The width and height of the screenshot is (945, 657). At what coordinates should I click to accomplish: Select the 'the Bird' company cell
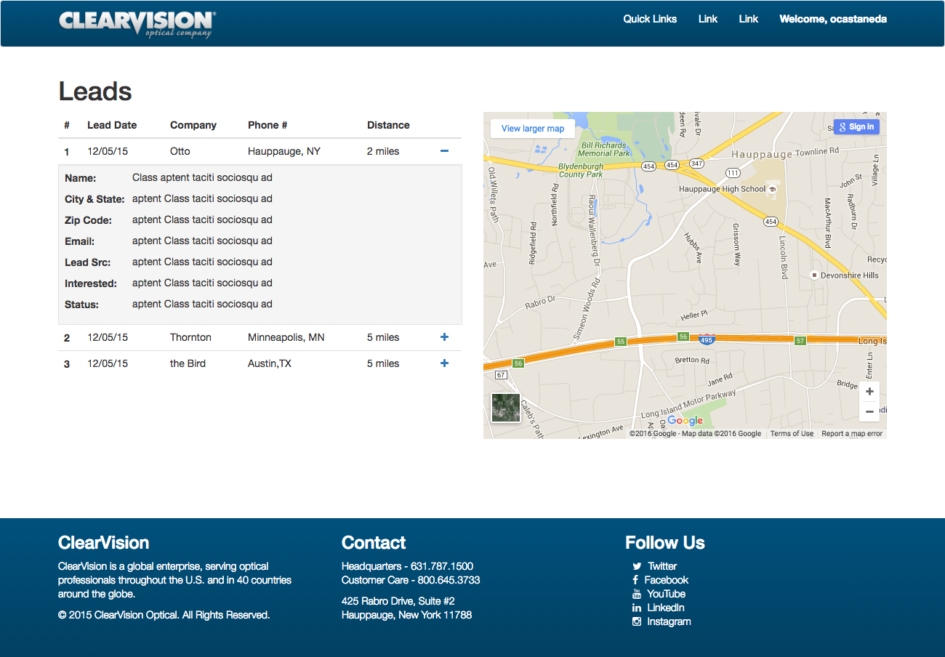pos(188,363)
